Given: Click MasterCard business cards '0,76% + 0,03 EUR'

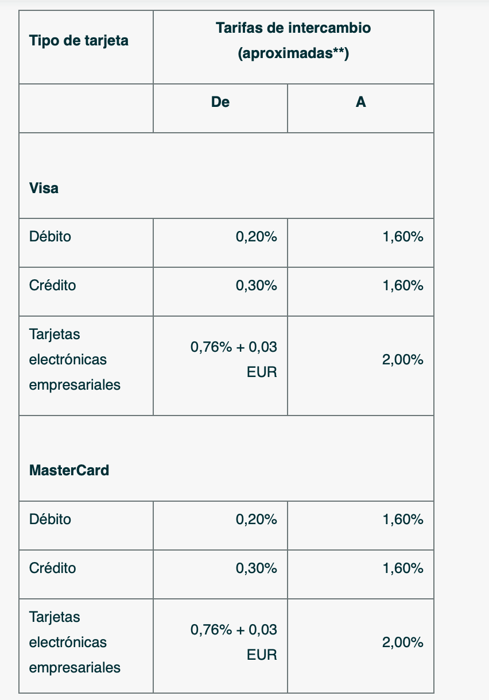Looking at the screenshot, I should point(234,642).
